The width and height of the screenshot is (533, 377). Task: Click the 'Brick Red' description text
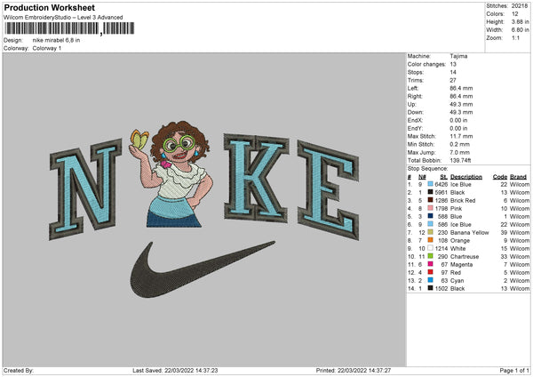pos(463,200)
